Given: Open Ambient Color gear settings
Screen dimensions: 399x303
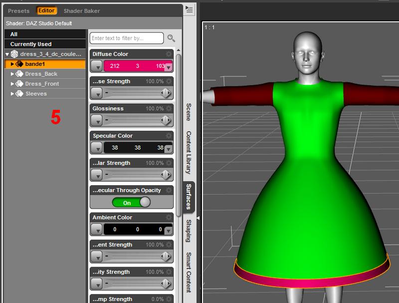Looking at the screenshot, I should (x=169, y=218).
